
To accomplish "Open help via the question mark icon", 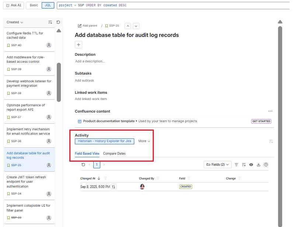I will pos(266,165).
